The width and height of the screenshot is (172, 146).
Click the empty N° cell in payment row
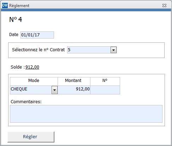105,90
